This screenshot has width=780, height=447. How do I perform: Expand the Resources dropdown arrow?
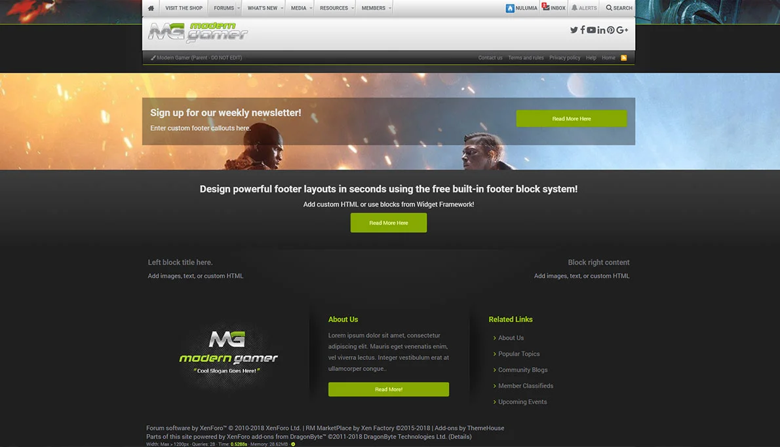[x=353, y=9]
